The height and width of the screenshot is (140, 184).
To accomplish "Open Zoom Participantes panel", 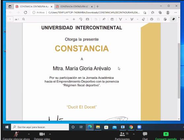I will [x=122, y=136].
